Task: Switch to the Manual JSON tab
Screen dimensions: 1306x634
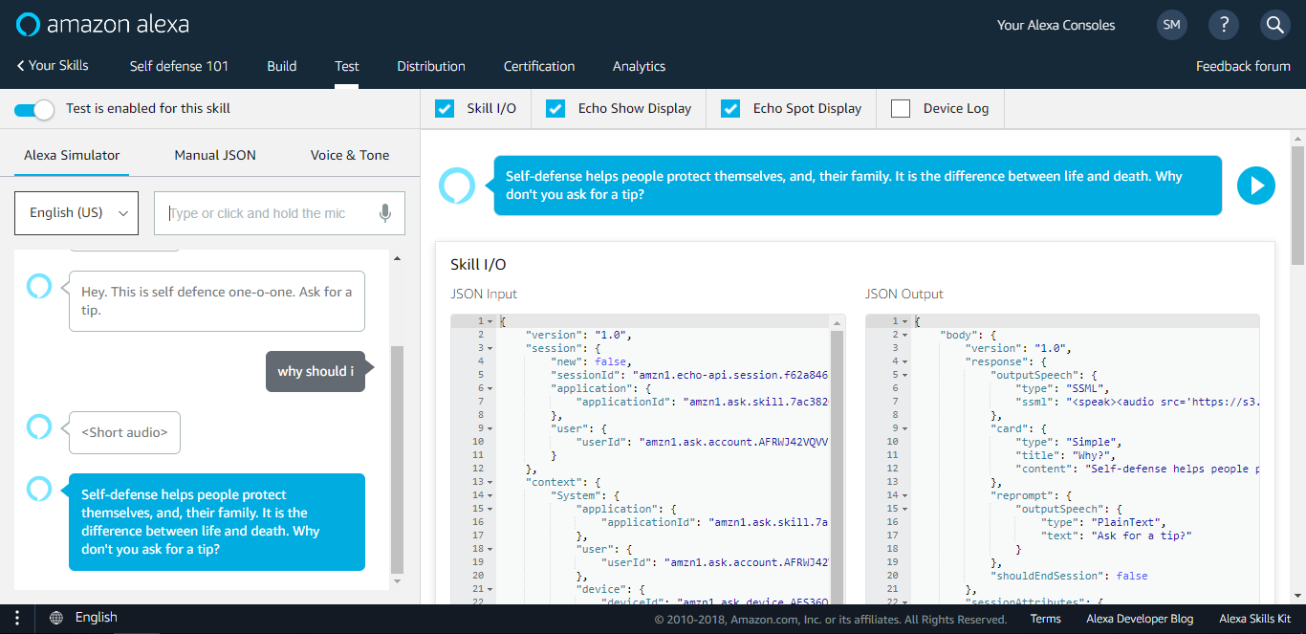Action: point(215,155)
